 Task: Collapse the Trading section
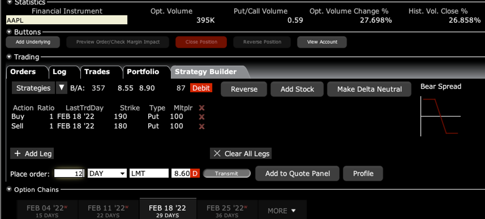pos(9,57)
